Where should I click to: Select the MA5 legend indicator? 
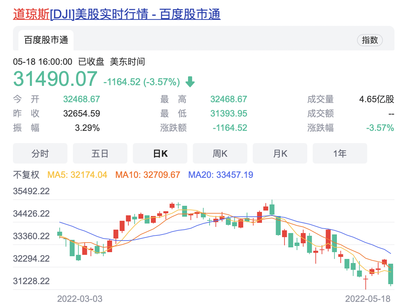pos(76,174)
